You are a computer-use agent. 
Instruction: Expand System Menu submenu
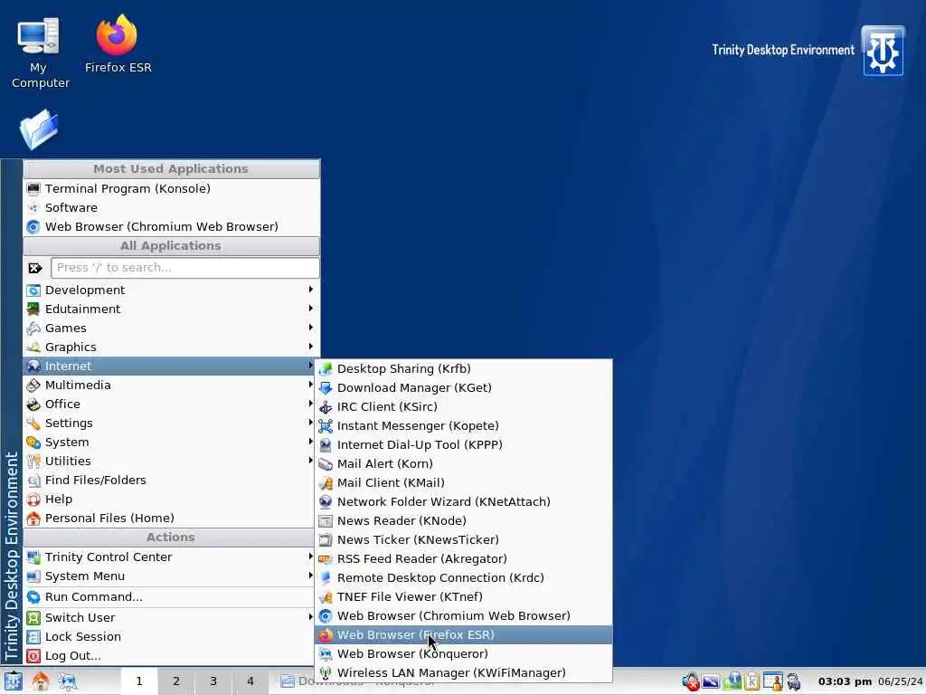[x=169, y=576]
